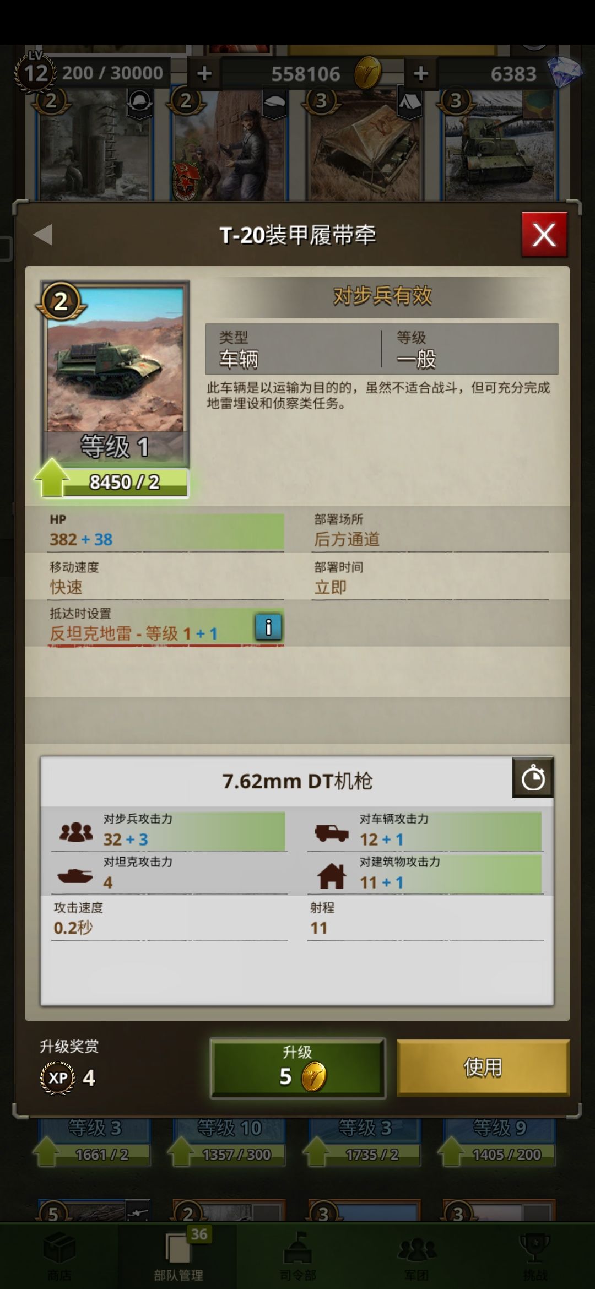Open the 部队管理 troop management tab
The image size is (595, 1289).
point(178,1253)
